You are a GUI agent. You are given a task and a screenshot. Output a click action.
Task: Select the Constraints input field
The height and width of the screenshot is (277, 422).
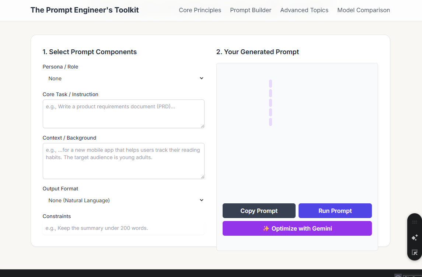tap(123, 228)
